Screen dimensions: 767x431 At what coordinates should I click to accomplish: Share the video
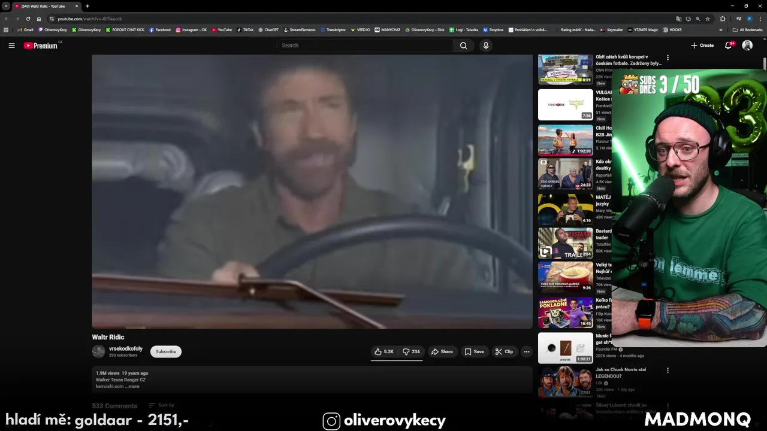442,352
